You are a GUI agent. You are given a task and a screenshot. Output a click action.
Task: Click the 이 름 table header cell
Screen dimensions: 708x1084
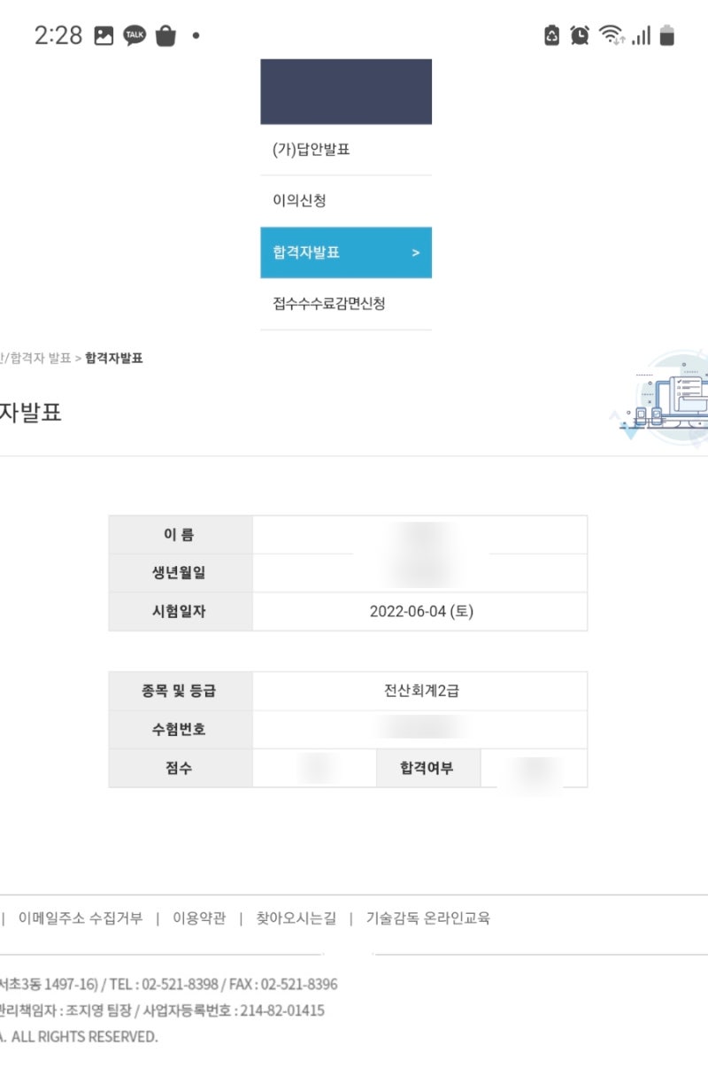(181, 535)
